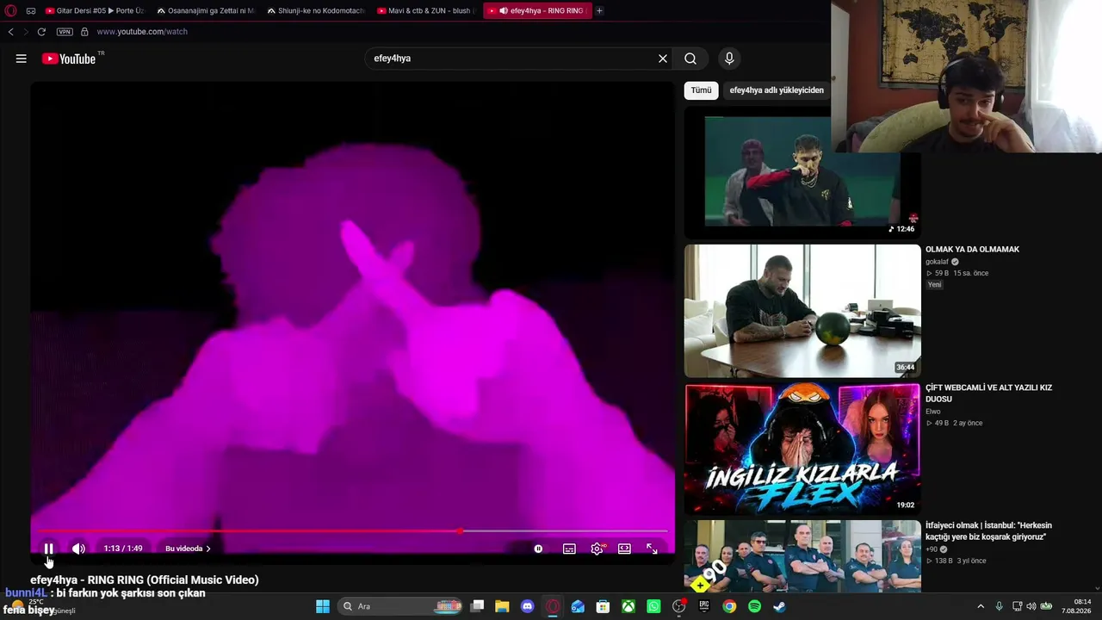
Task: Switch to 'Gitar Dersi #05' browser tab
Action: tap(95, 11)
